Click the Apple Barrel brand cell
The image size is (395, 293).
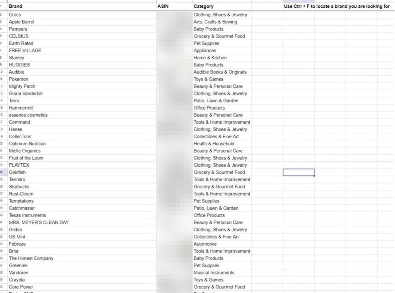pyautogui.click(x=81, y=22)
